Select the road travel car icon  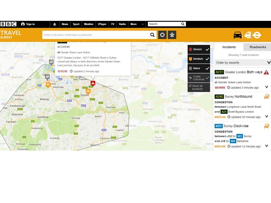pos(237,35)
